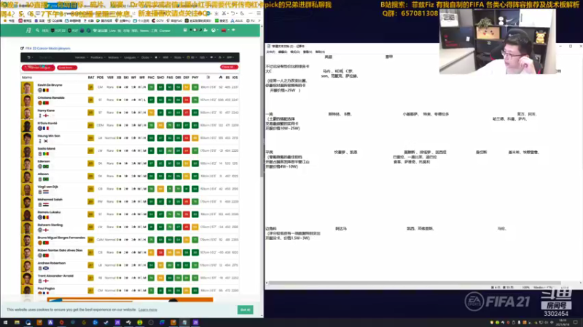The image size is (583, 327).
Task: Open Trent Alexander-Arnold player name
Action: click(55, 276)
